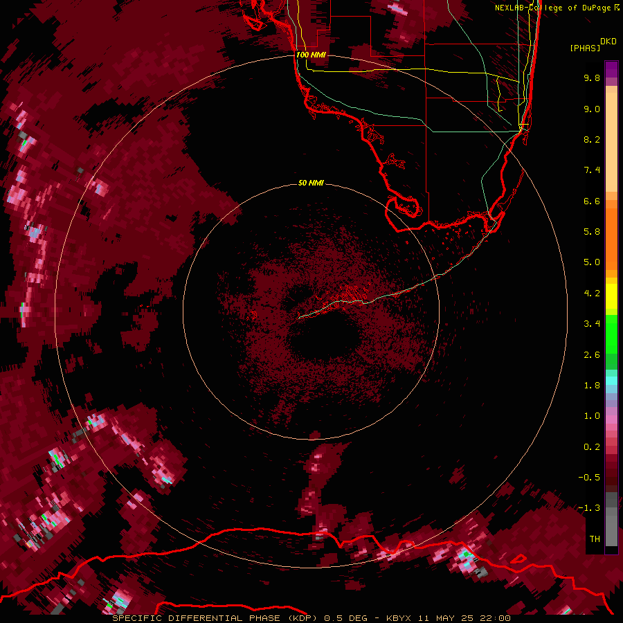
Task: Click the 6.6 scale value
Action: [592, 201]
